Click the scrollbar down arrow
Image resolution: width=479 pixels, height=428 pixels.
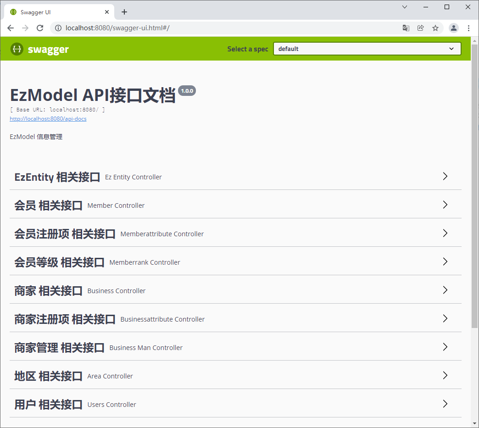[x=474, y=423]
